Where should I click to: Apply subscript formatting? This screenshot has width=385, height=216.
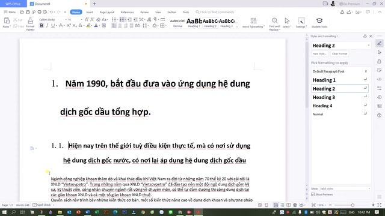[75, 25]
